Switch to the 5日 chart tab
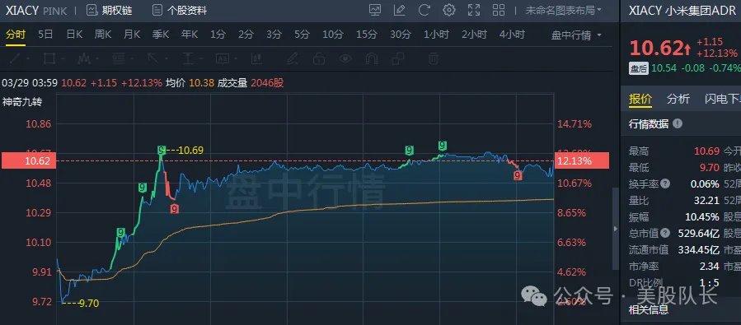The height and width of the screenshot is (325, 741). click(x=45, y=35)
